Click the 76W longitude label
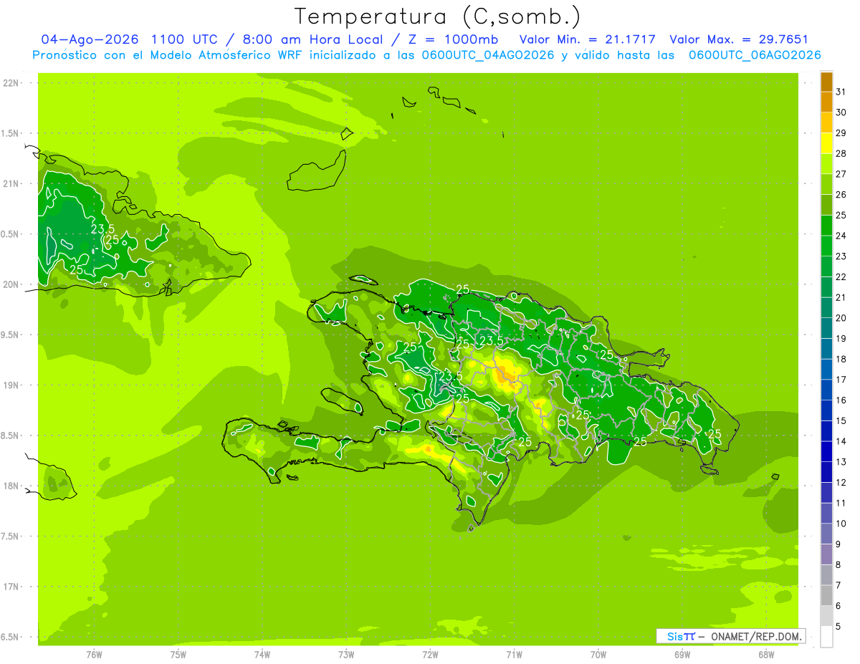 tap(94, 655)
